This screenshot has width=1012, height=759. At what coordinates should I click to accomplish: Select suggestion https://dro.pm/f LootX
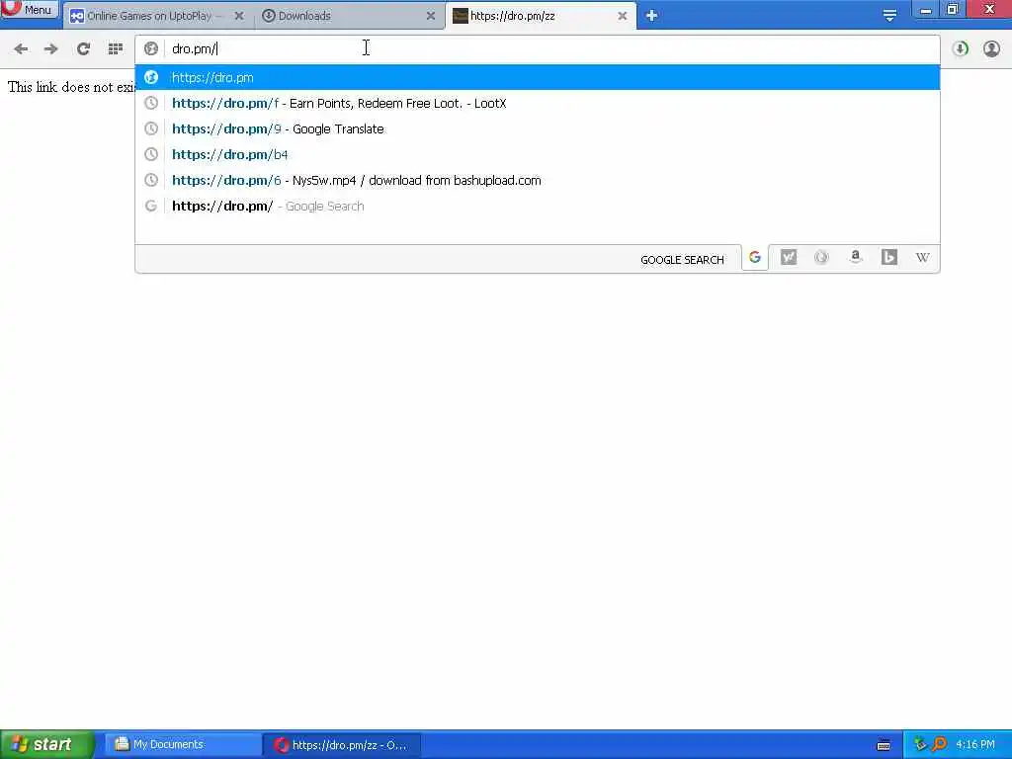coord(537,103)
